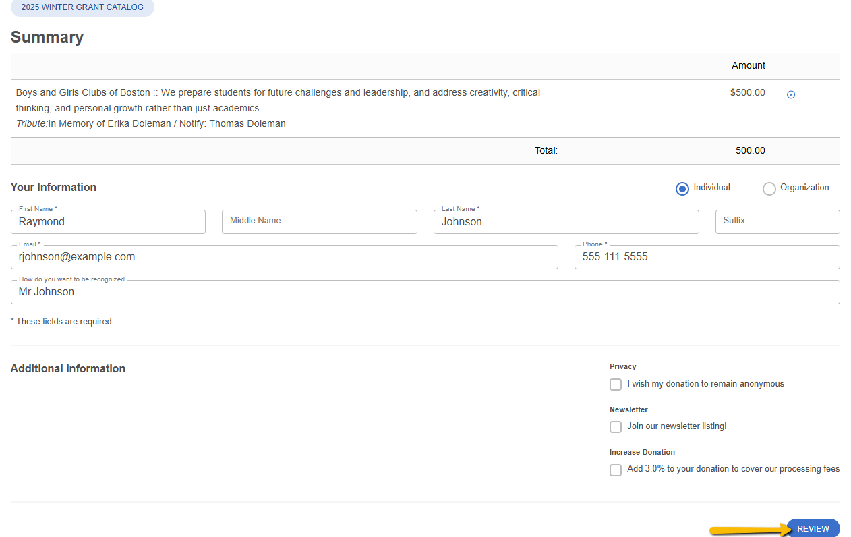This screenshot has height=537, width=851.
Task: Click the Newsletter section label
Action: [x=628, y=409]
